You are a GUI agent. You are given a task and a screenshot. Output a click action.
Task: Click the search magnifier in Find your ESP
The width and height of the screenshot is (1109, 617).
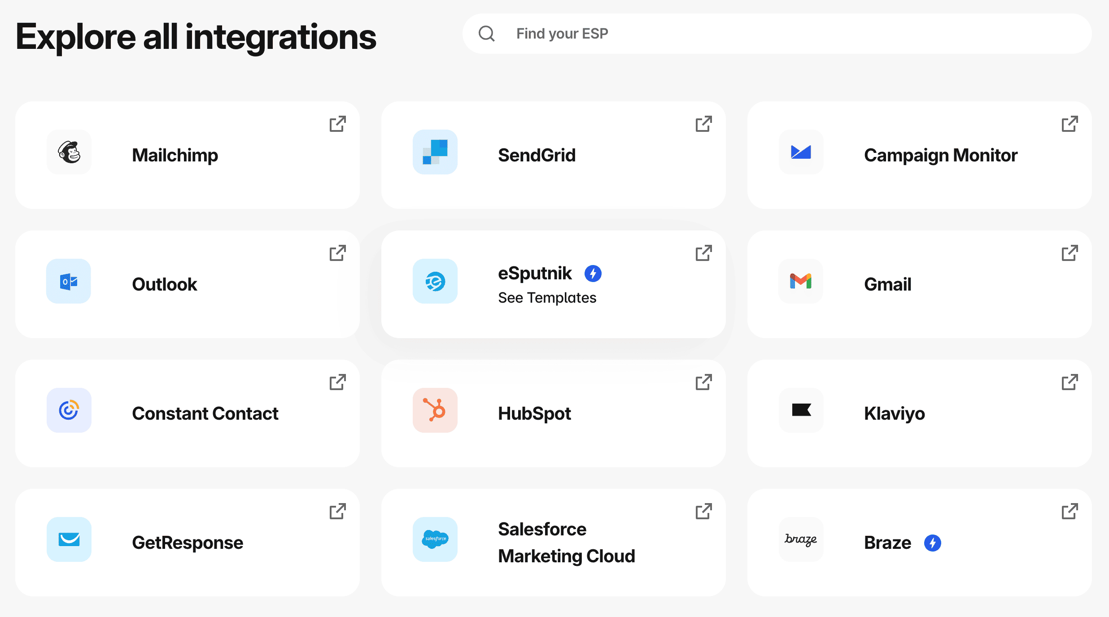pyautogui.click(x=487, y=33)
